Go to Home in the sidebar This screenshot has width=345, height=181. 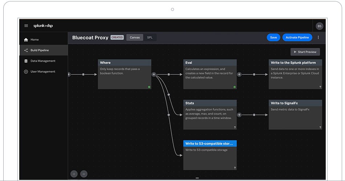coord(44,40)
